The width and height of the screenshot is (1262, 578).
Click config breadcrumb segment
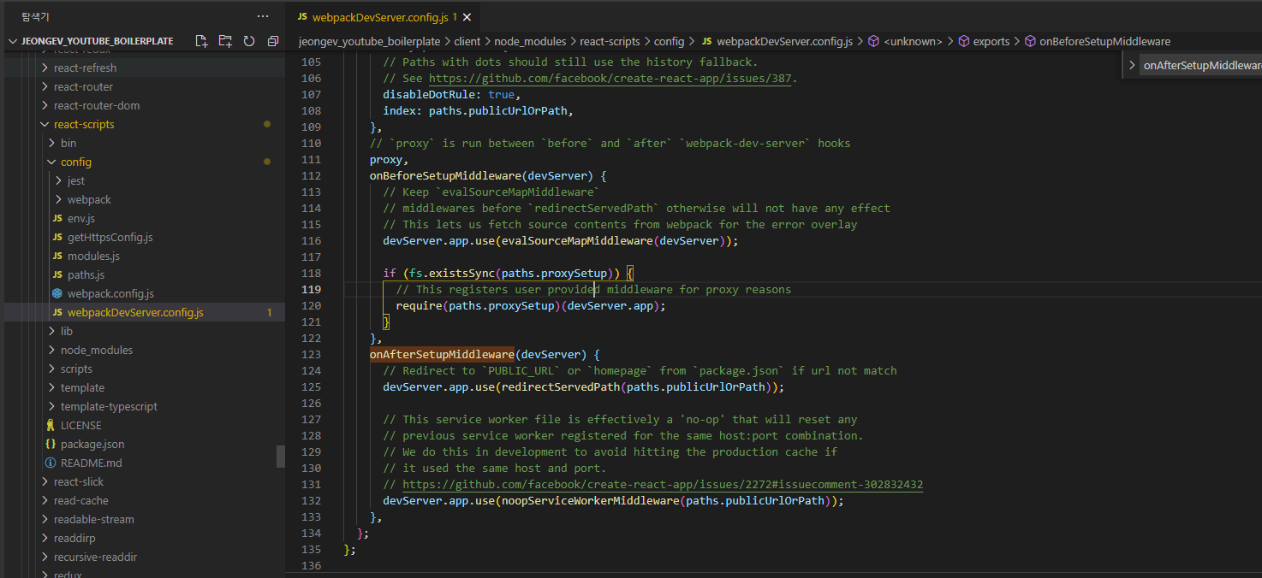[x=669, y=41]
